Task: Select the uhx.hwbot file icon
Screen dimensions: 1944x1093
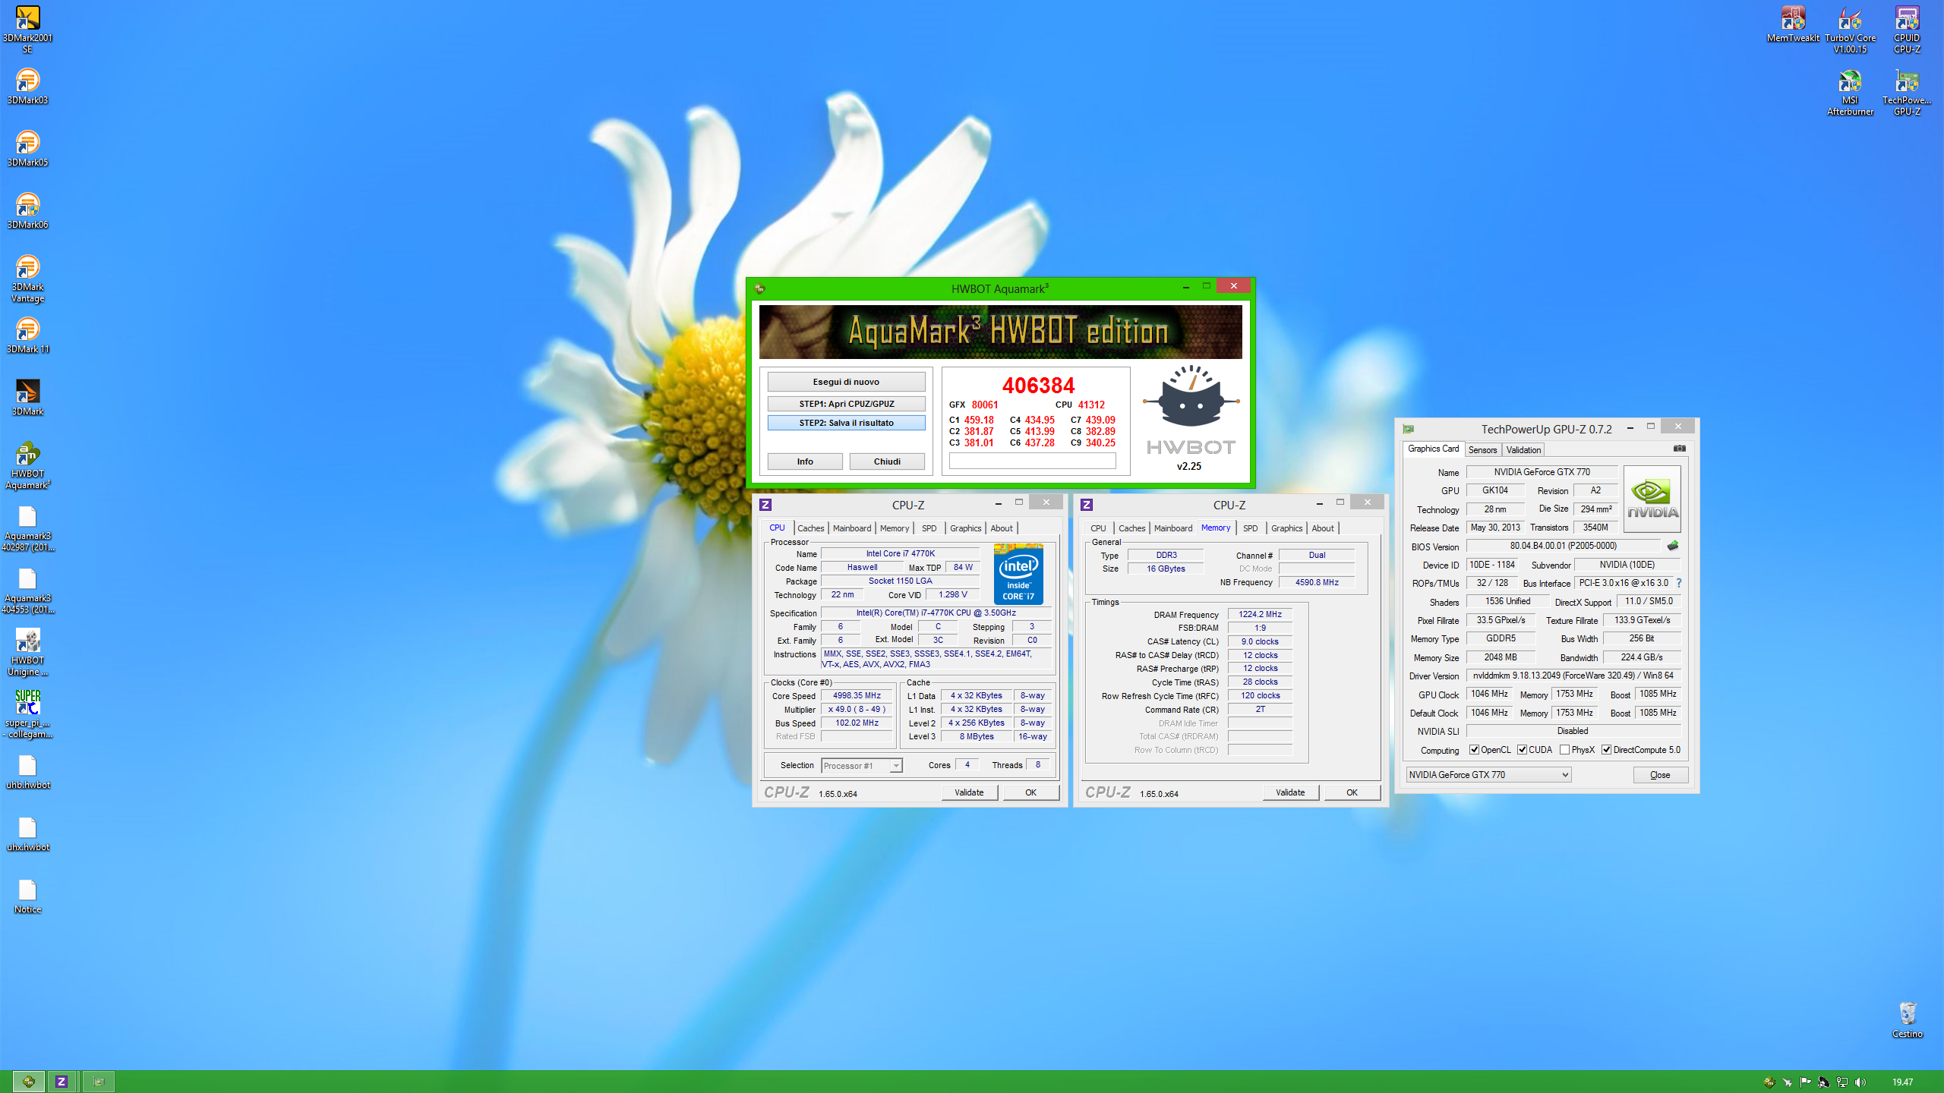Action: (x=27, y=833)
